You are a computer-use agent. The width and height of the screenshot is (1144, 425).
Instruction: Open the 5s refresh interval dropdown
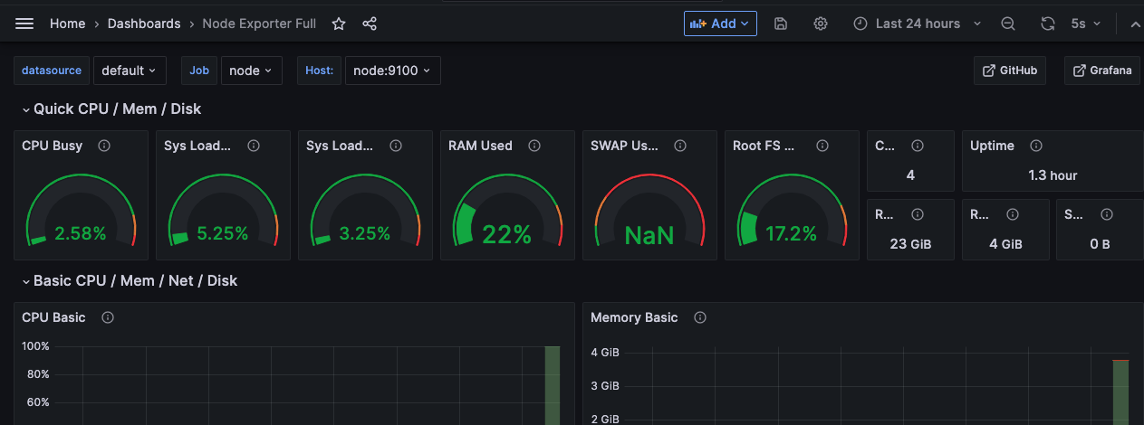tap(1085, 24)
